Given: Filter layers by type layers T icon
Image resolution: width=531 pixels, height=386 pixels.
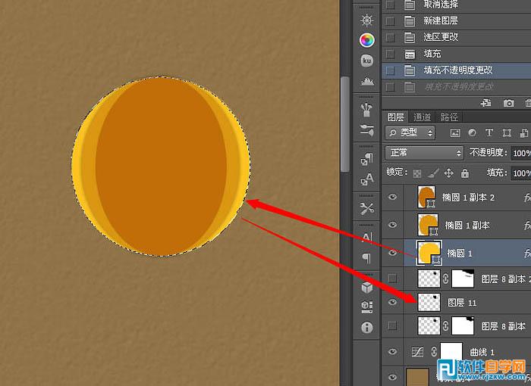Looking at the screenshot, I should tap(489, 133).
